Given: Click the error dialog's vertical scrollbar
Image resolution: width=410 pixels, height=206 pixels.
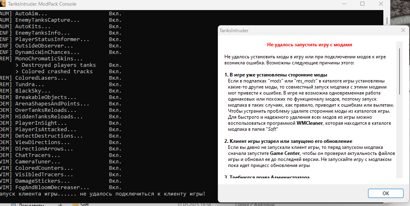Looking at the screenshot, I should pos(399,109).
